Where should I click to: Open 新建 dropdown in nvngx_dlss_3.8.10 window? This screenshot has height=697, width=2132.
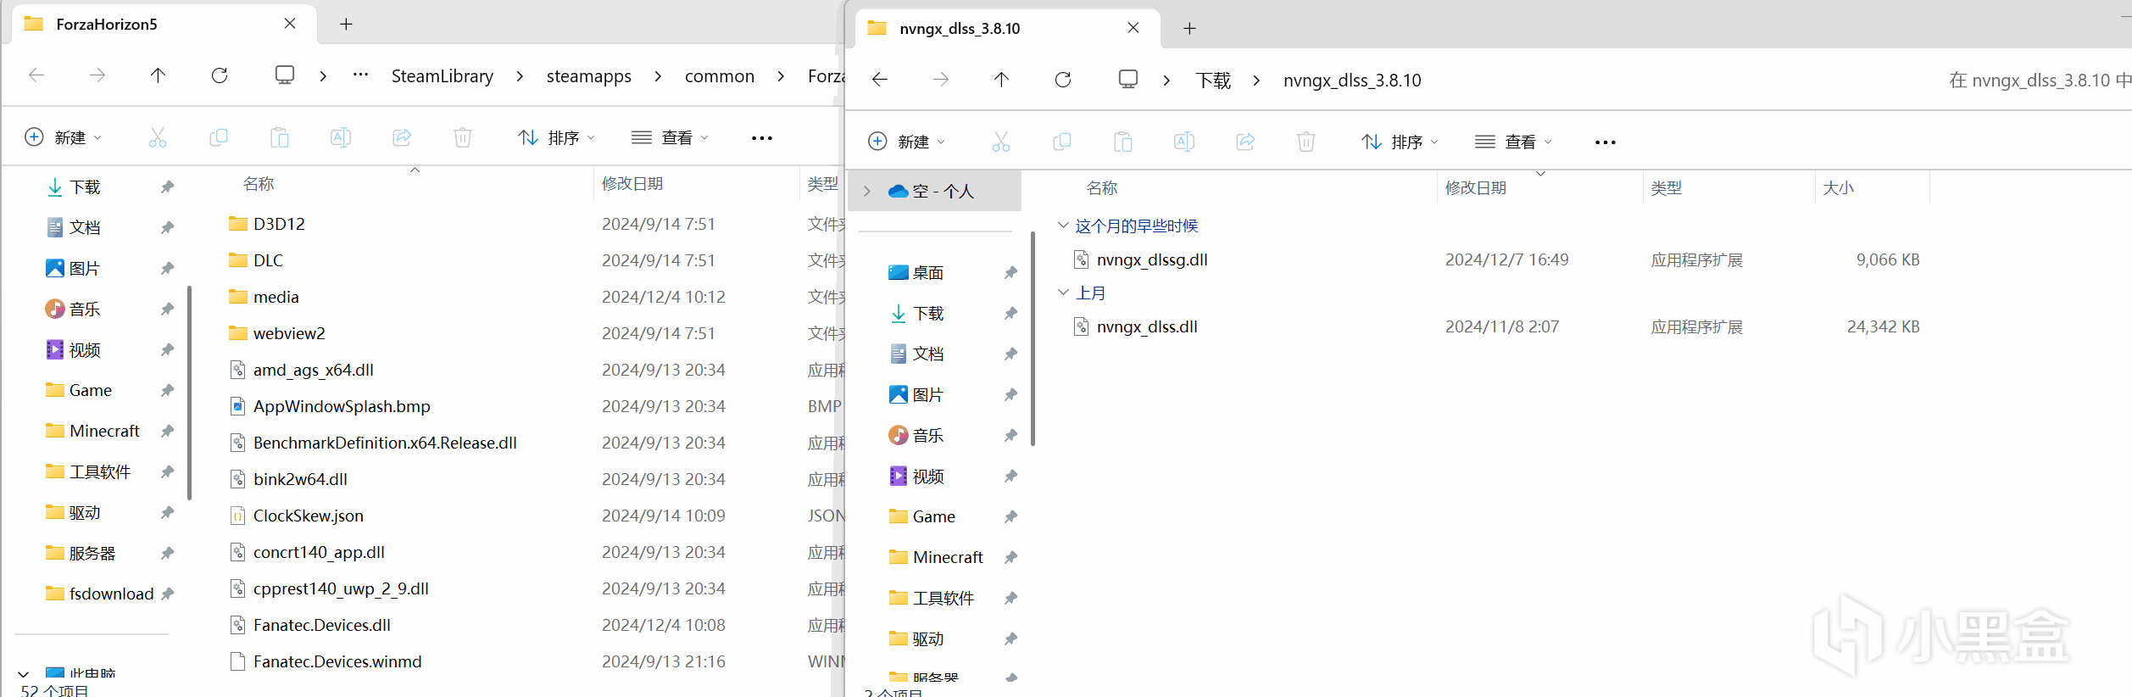click(x=907, y=142)
